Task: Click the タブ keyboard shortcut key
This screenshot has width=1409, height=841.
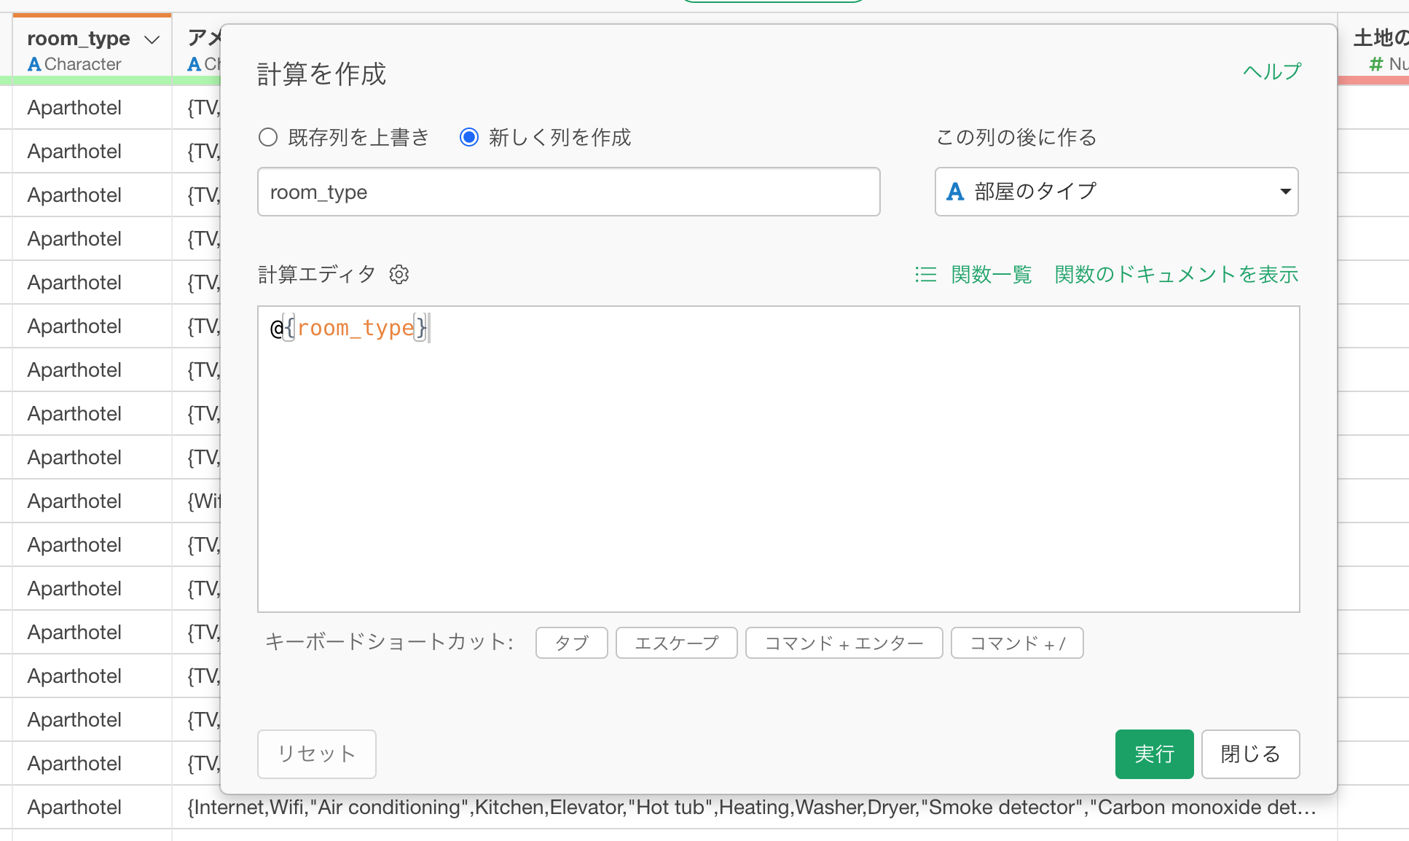Action: click(x=571, y=643)
